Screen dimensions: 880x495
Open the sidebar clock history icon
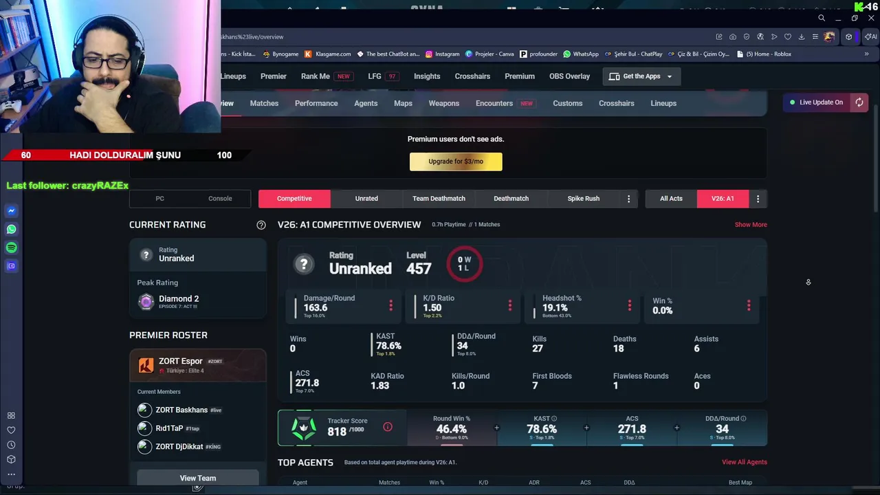click(11, 445)
